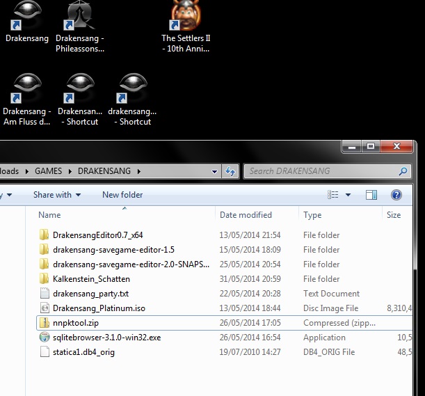
Task: Select the Drakensang - Phileassons desktop shortcut
Action: (80, 15)
